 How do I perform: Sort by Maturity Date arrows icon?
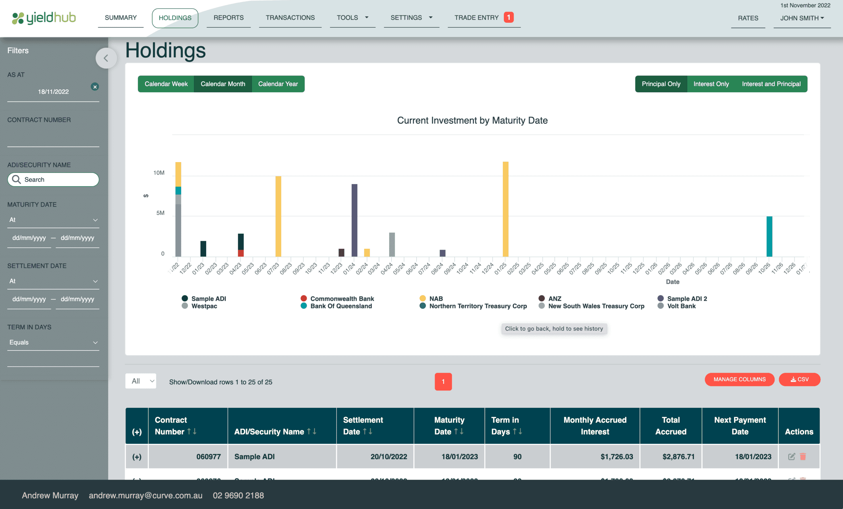tap(459, 431)
